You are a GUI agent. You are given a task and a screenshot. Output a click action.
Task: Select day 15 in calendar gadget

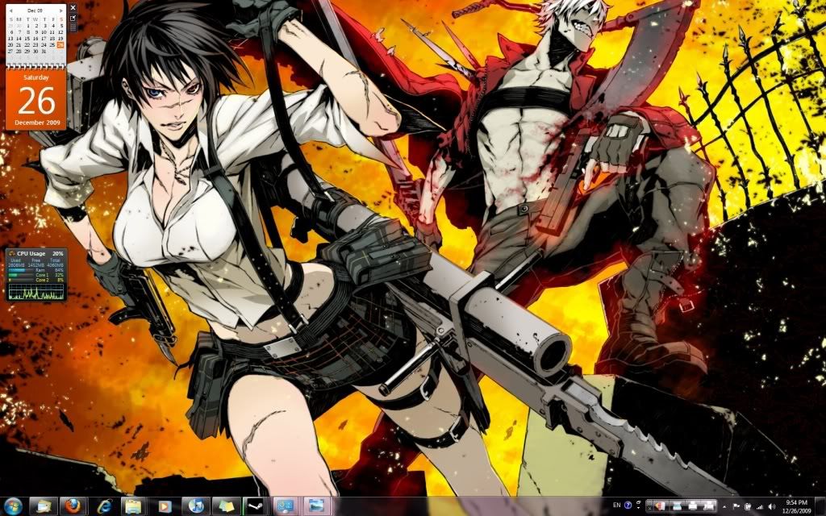(27, 39)
